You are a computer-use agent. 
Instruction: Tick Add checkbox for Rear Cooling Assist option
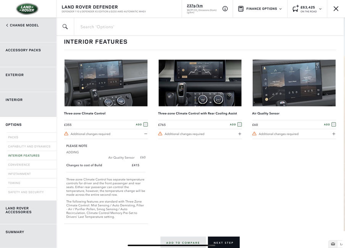click(240, 124)
